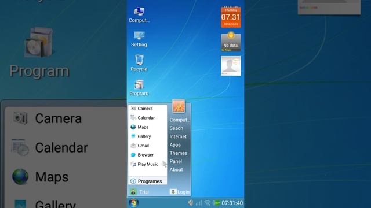Select Apps in the start menu
371x208 pixels.
[x=175, y=145]
